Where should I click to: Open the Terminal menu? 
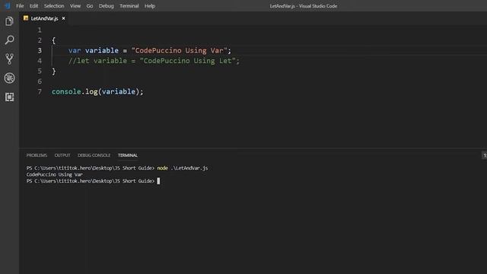[129, 6]
